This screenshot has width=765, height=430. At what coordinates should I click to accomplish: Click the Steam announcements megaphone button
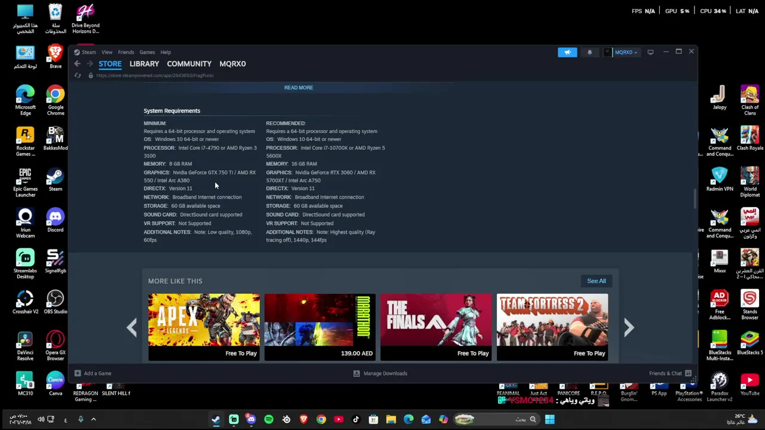pyautogui.click(x=567, y=52)
